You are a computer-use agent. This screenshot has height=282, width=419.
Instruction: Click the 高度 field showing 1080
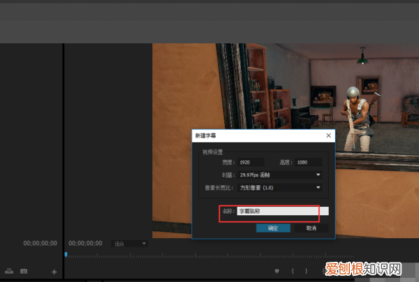click(x=309, y=162)
